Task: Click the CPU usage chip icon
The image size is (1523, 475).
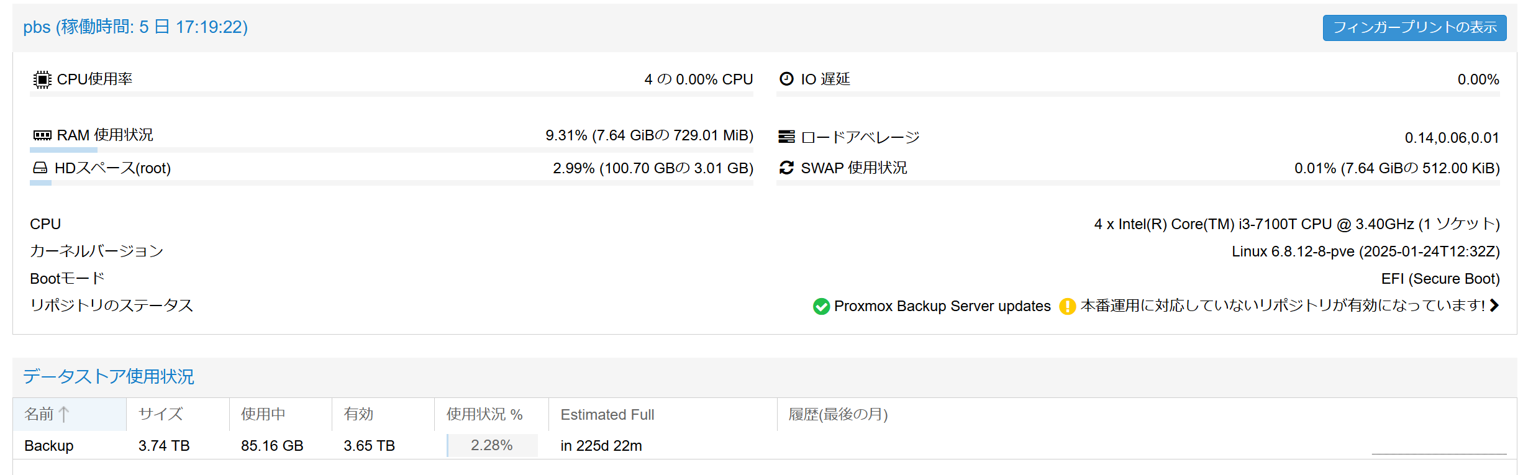Action: tap(42, 79)
